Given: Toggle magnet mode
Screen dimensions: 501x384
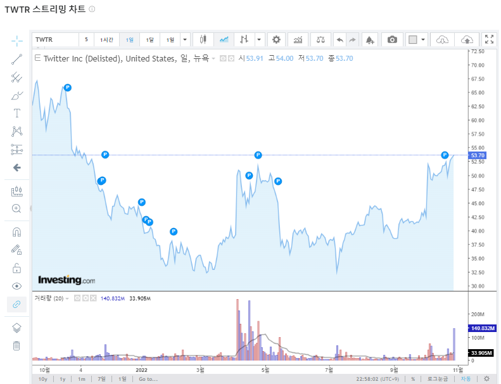Looking at the screenshot, I should click(x=16, y=232).
